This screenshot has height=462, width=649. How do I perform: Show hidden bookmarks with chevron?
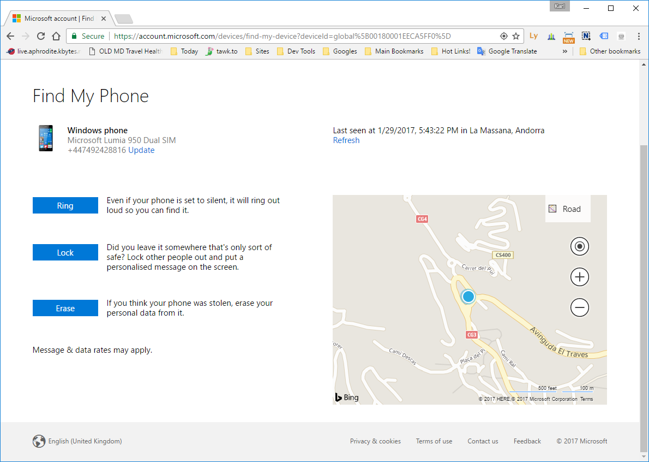565,51
